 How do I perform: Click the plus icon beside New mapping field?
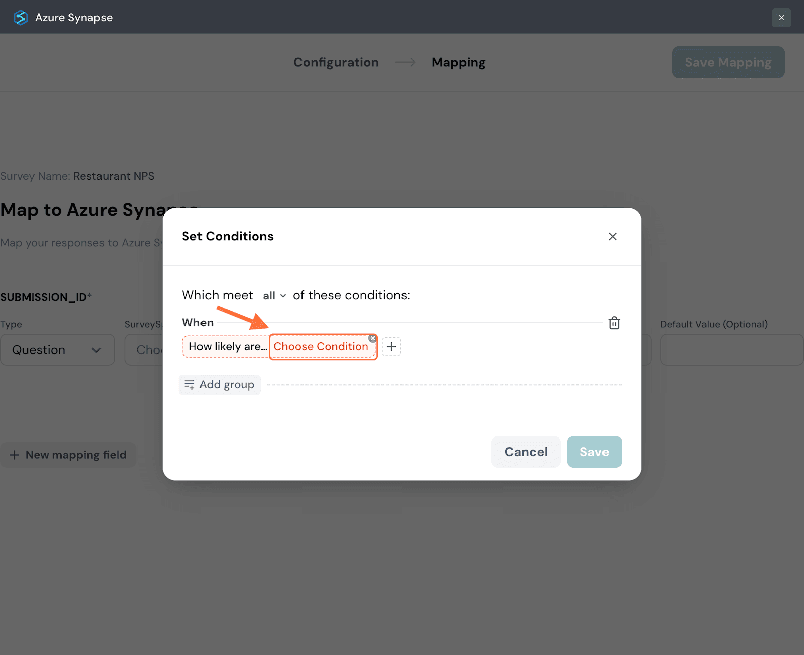[15, 455]
